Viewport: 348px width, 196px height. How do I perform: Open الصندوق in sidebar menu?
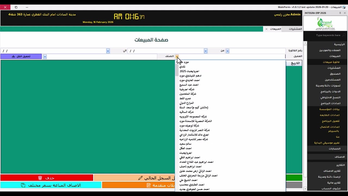(x=335, y=74)
